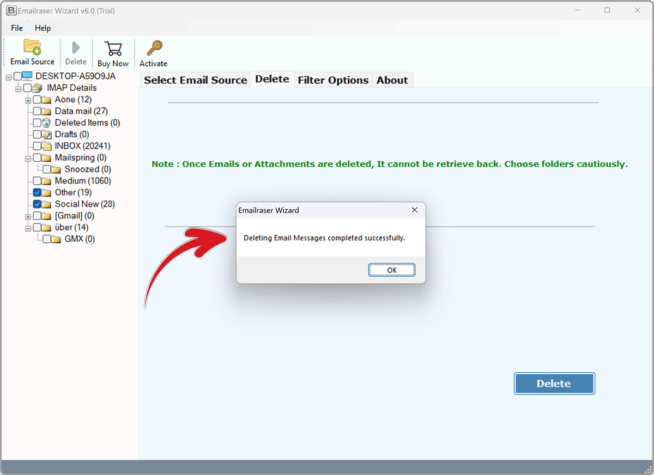654x475 pixels.
Task: Check the Aone (12) folder checkbox
Action: click(37, 100)
